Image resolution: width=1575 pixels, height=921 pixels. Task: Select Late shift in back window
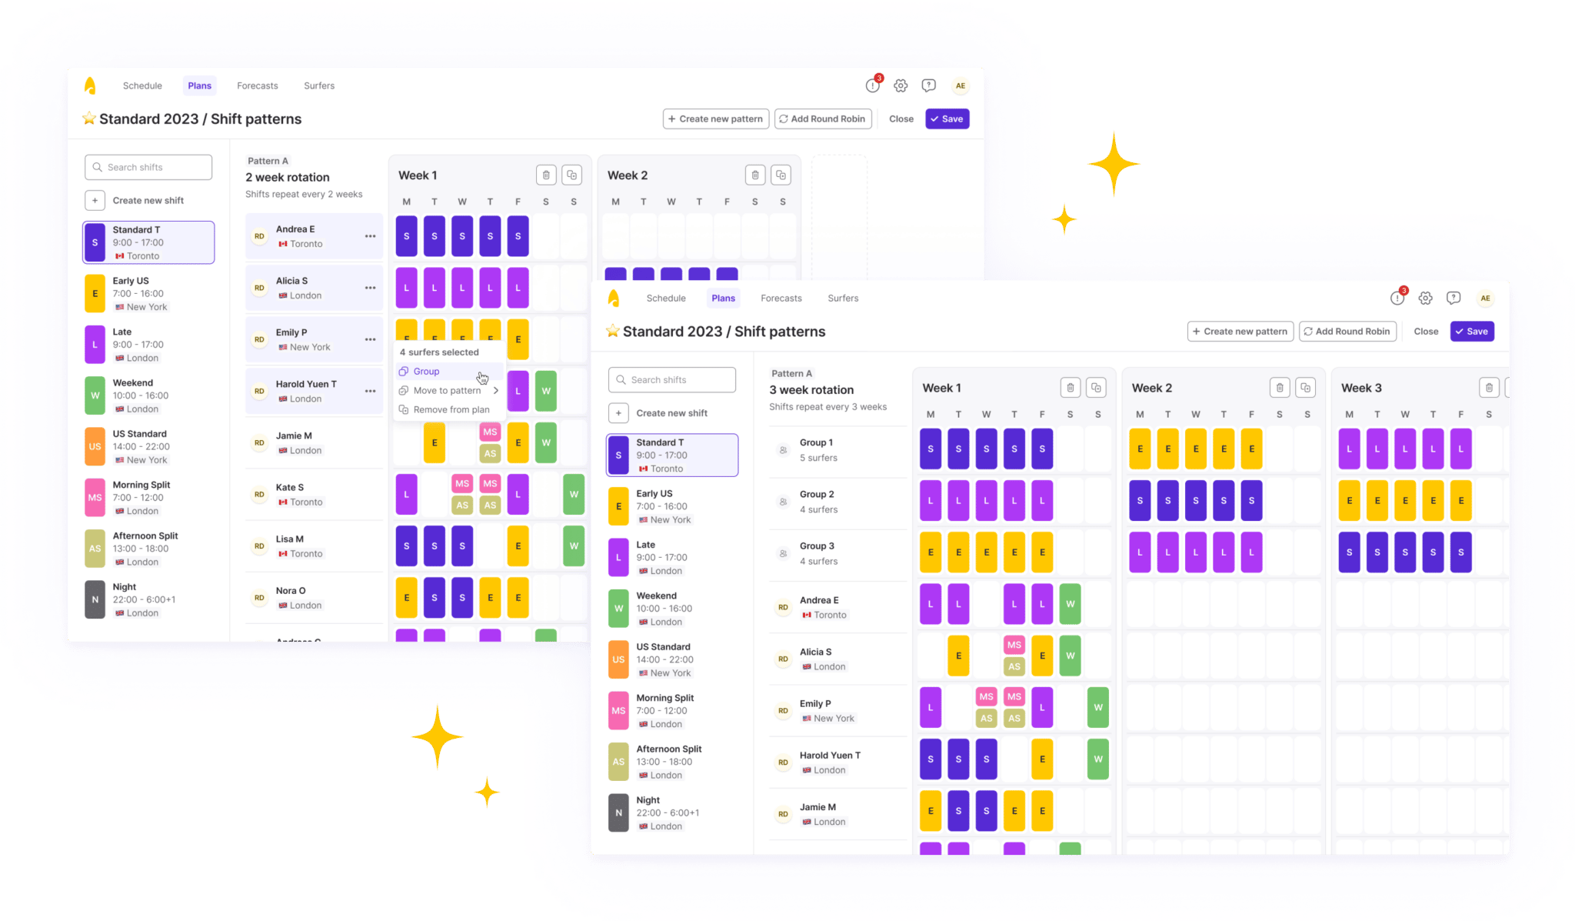[x=148, y=345]
